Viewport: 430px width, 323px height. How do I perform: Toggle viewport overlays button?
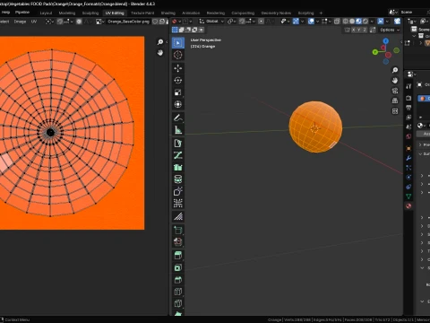tap(311, 22)
